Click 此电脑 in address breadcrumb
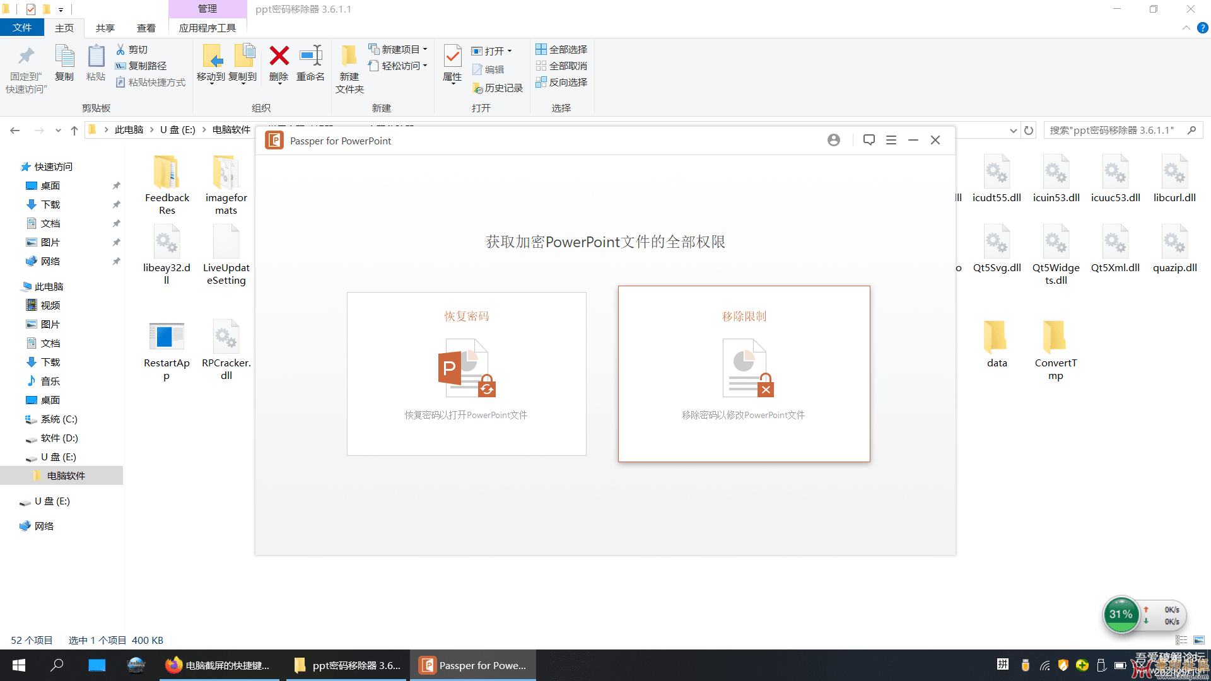The width and height of the screenshot is (1211, 681). [x=129, y=129]
